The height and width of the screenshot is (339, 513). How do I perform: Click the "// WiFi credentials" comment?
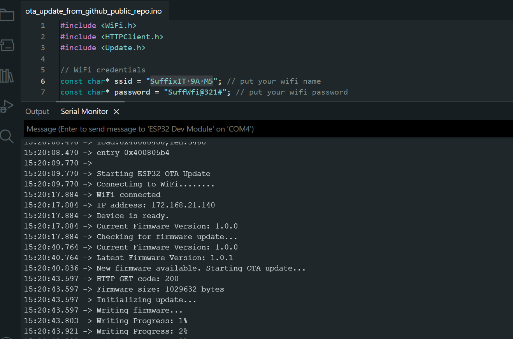coord(103,70)
